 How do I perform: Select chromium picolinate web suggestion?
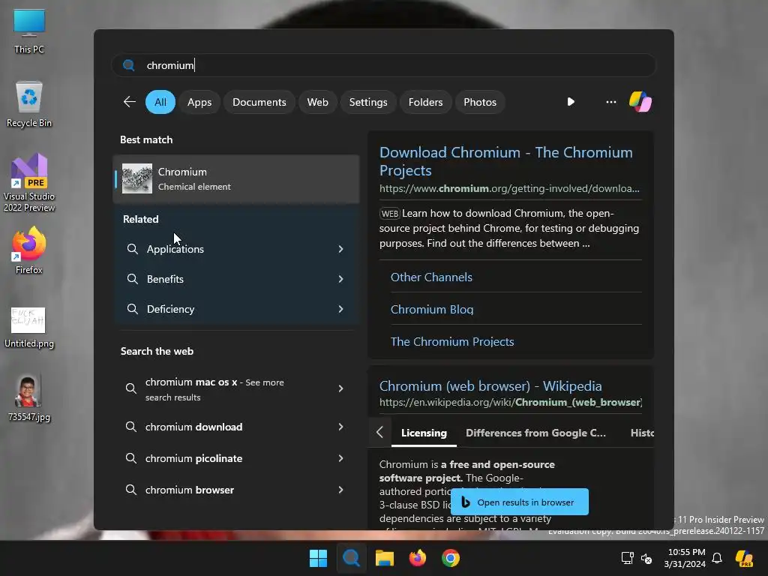click(x=236, y=458)
